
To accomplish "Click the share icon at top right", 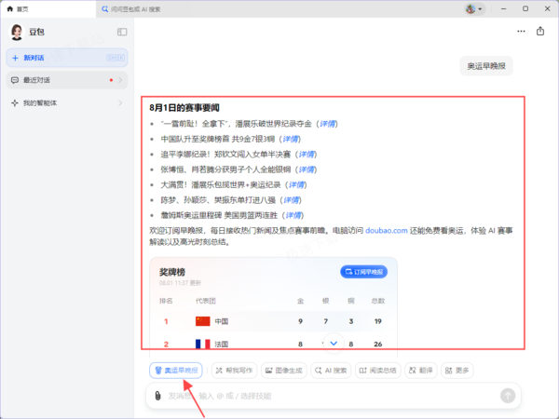I will pos(540,32).
